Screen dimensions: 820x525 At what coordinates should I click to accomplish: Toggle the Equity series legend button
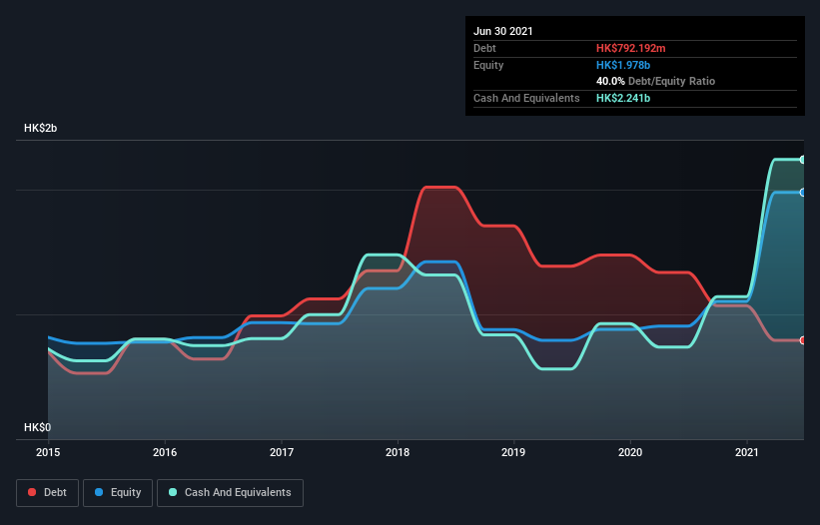pyautogui.click(x=118, y=493)
